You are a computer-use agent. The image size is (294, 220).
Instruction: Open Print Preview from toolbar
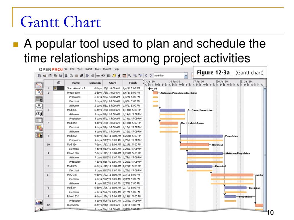(60, 76)
